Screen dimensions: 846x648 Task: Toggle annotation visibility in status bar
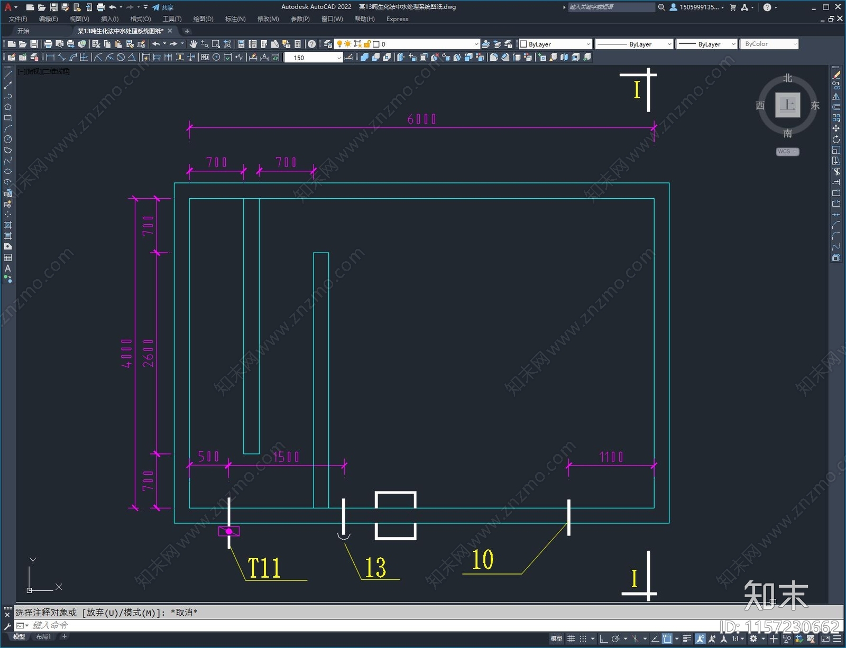click(701, 639)
